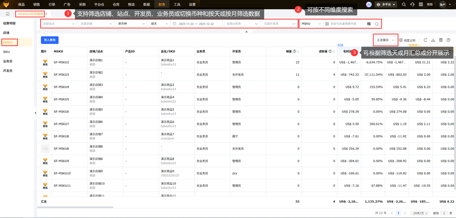The width and height of the screenshot is (456, 218).
Task: Click the product thumbnail of SF-MSKU2
Action: (45, 62)
